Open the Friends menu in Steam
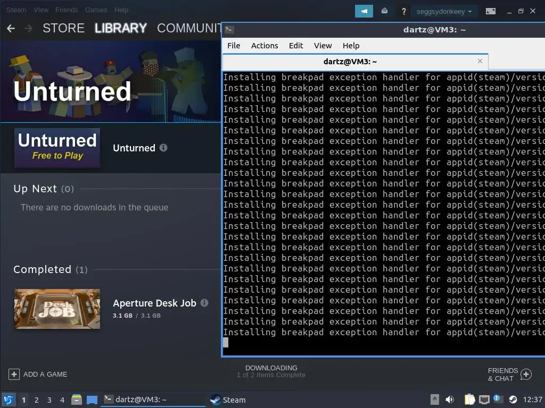 [67, 10]
